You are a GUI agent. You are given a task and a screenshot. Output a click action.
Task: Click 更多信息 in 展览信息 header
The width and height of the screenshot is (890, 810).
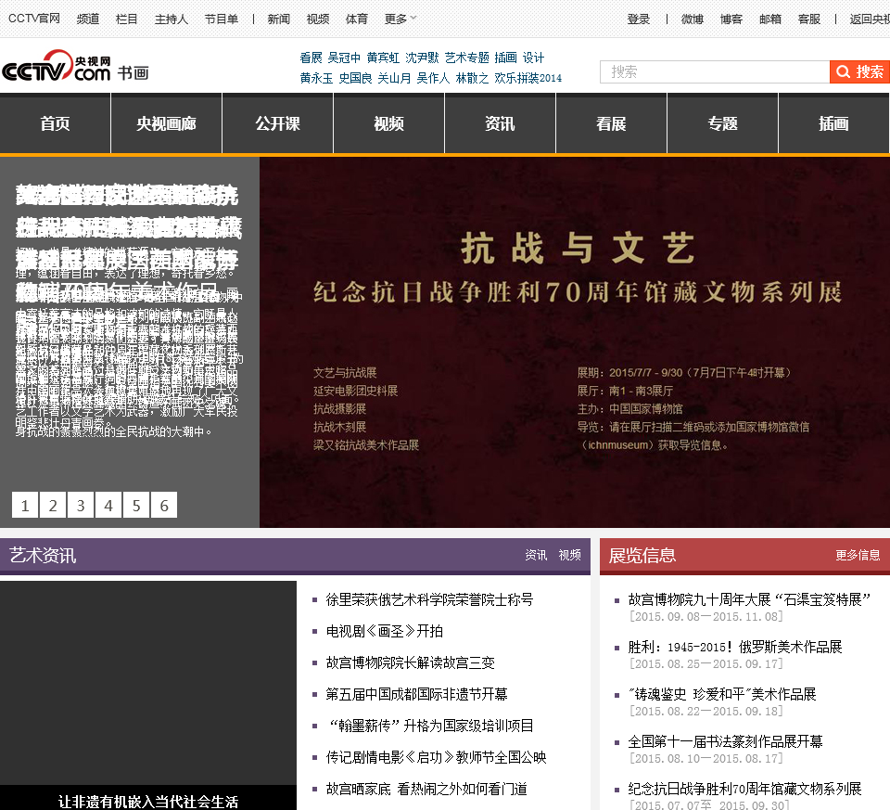[x=858, y=555]
